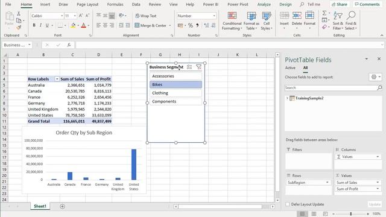Close the PivotTable Fields pane
The width and height of the screenshot is (386, 217).
379,59
